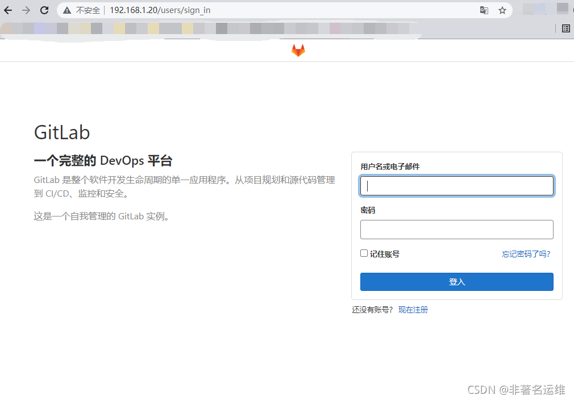Screen dimensions: 574x400
Task: Click the browser forward arrow
Action: tap(26, 10)
